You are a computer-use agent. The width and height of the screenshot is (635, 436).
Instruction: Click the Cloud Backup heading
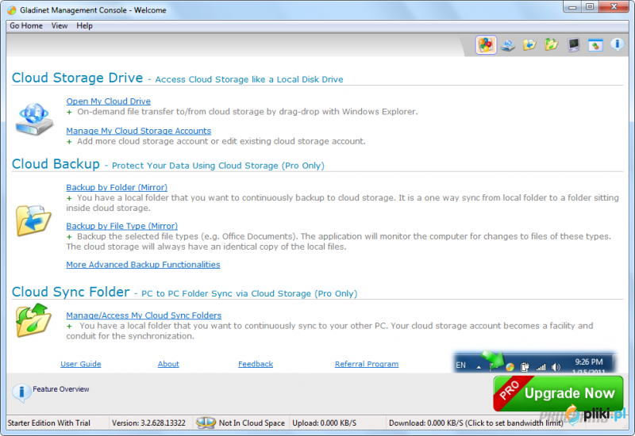pos(56,163)
